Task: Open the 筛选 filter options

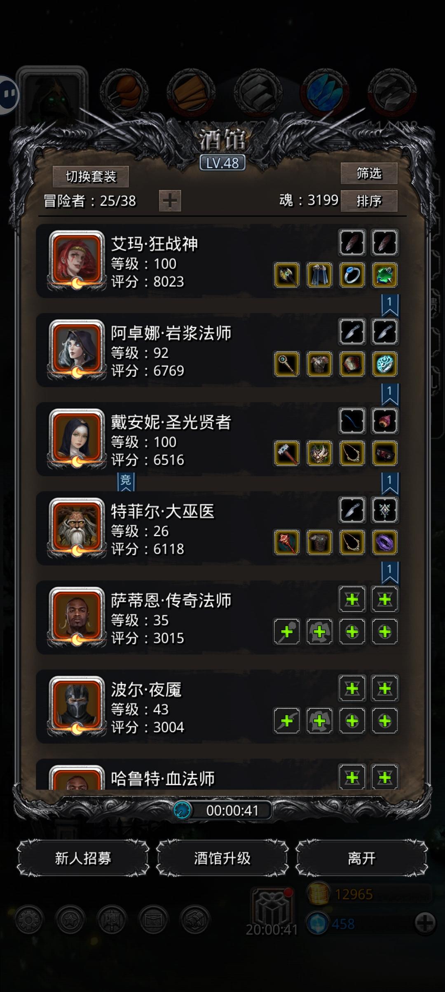Action: 369,173
